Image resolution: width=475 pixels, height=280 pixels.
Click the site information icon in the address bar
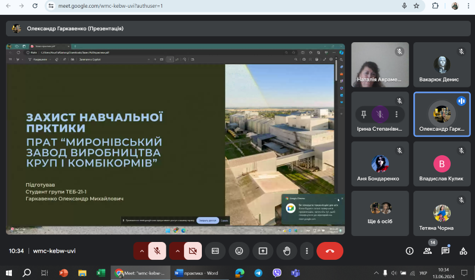click(51, 6)
